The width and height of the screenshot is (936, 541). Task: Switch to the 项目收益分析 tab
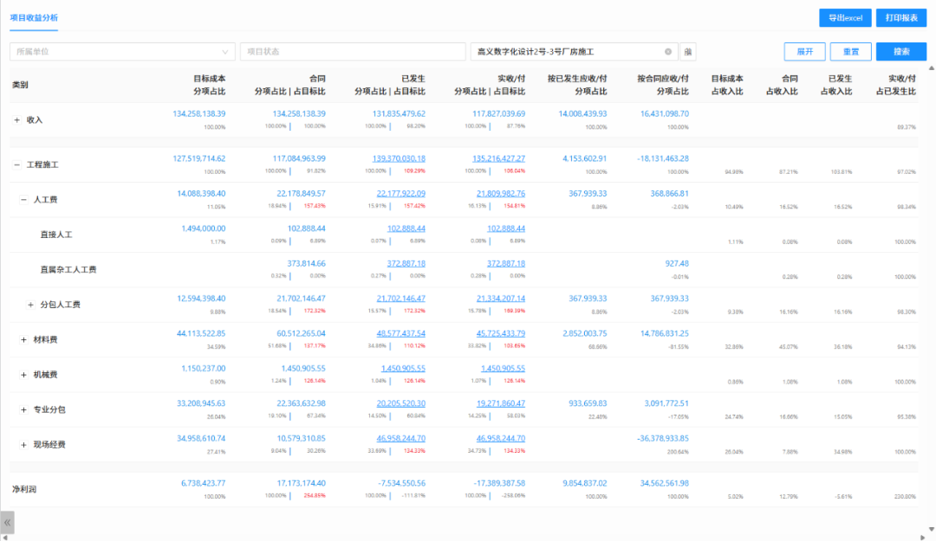pos(35,17)
